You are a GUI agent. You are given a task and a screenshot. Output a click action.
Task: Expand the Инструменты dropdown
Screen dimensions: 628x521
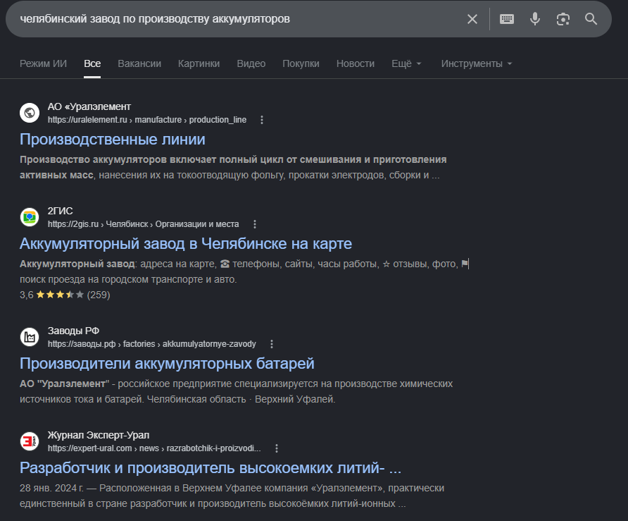(x=476, y=63)
